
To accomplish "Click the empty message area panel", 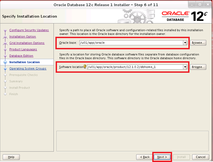I will 132,141.
